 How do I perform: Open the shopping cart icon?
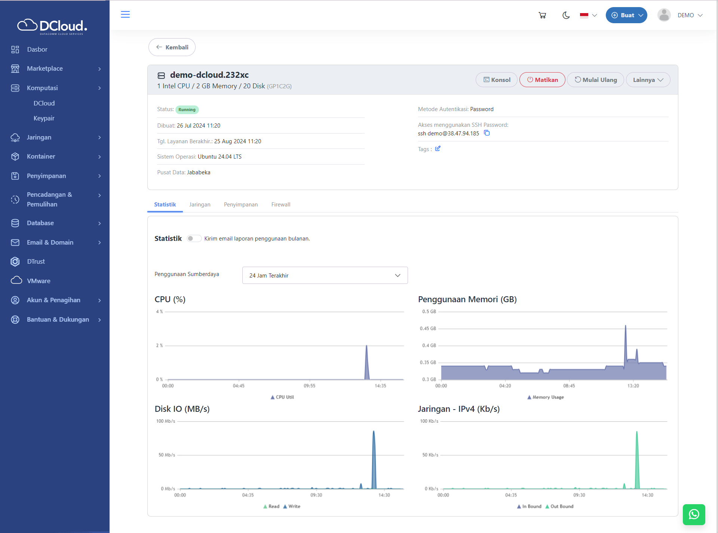tap(542, 15)
